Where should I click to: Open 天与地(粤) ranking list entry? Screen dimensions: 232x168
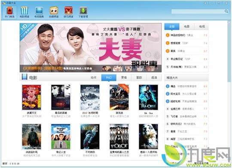[x=186, y=67]
